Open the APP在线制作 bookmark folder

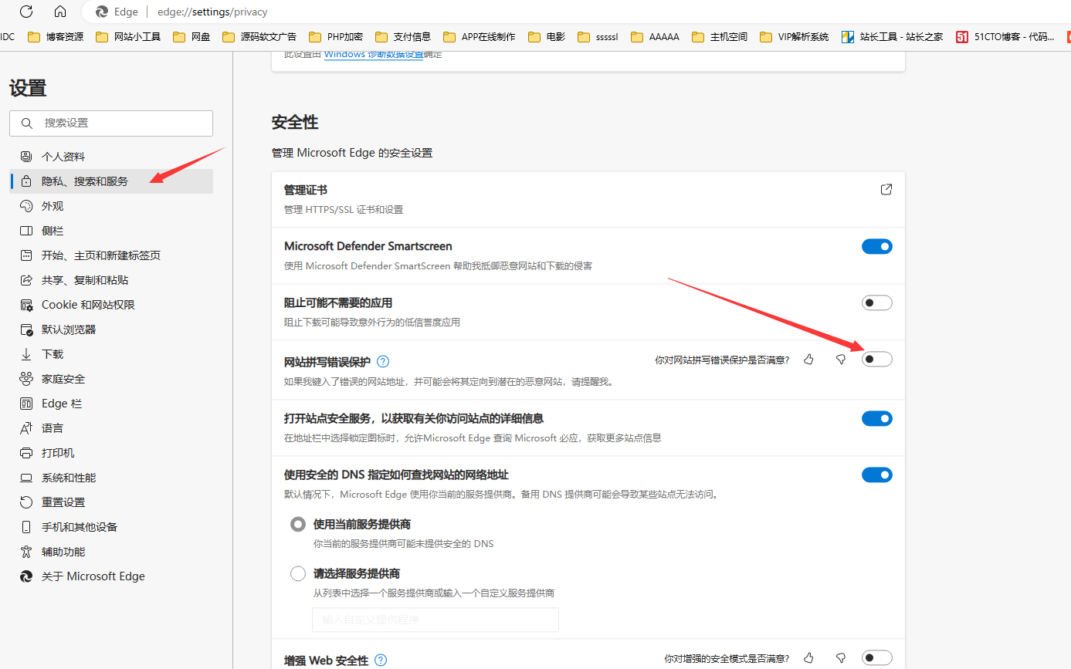coord(480,36)
